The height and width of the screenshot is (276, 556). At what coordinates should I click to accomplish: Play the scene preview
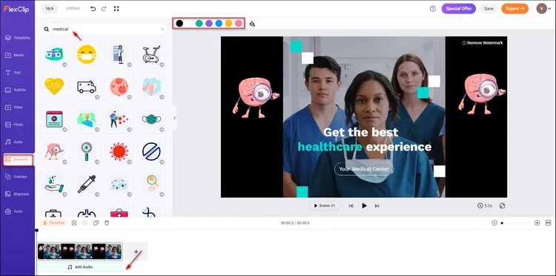364,206
